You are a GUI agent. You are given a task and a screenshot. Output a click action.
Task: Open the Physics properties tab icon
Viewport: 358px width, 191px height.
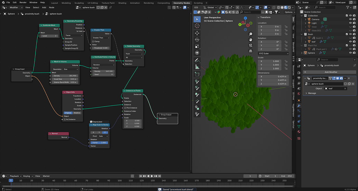(x=299, y=116)
